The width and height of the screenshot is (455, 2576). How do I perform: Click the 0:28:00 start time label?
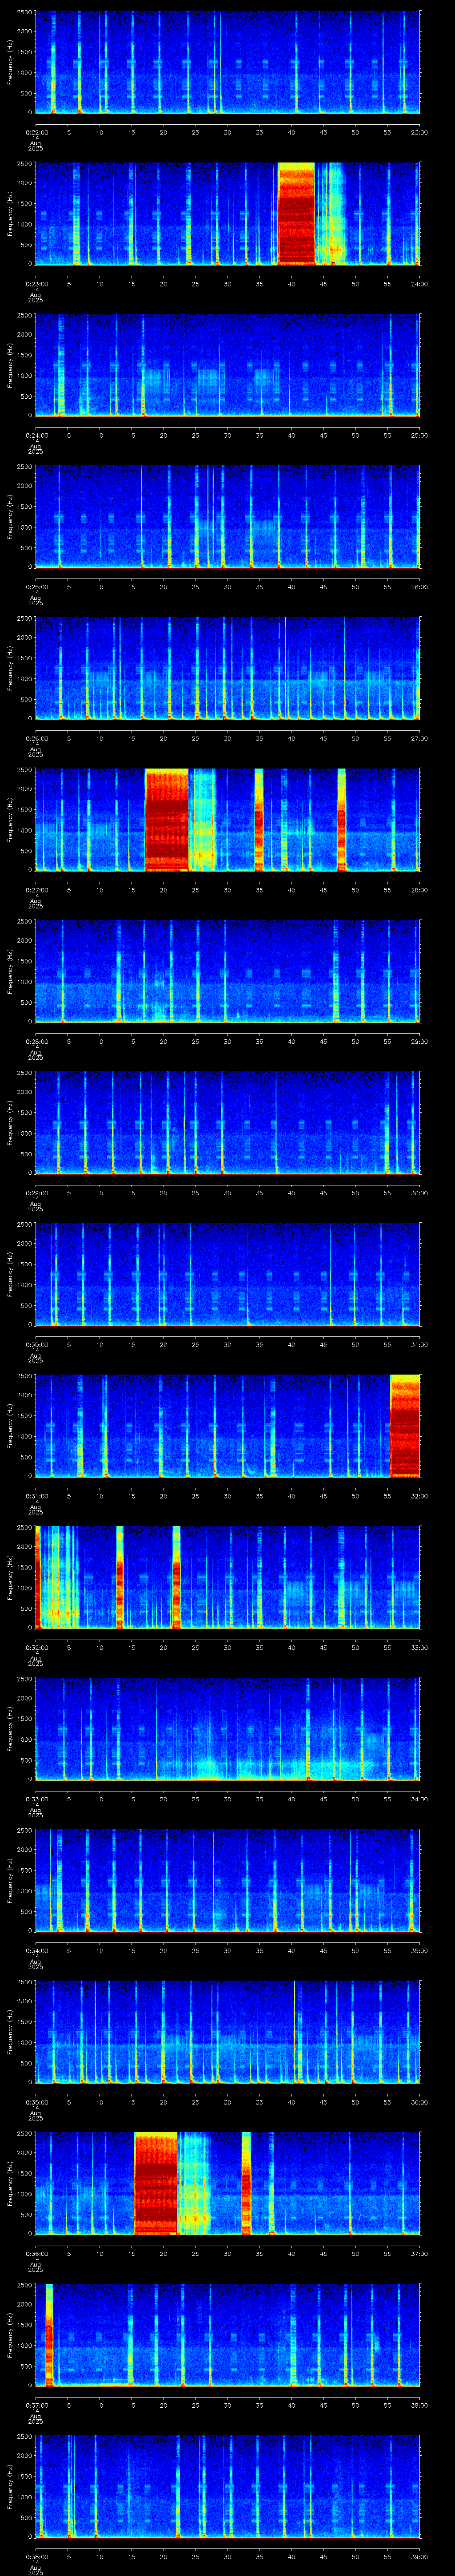click(36, 1041)
